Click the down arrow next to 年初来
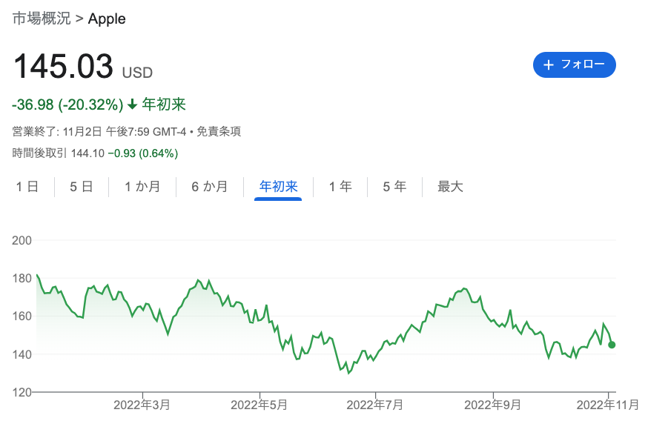The width and height of the screenshot is (648, 421). [x=132, y=104]
